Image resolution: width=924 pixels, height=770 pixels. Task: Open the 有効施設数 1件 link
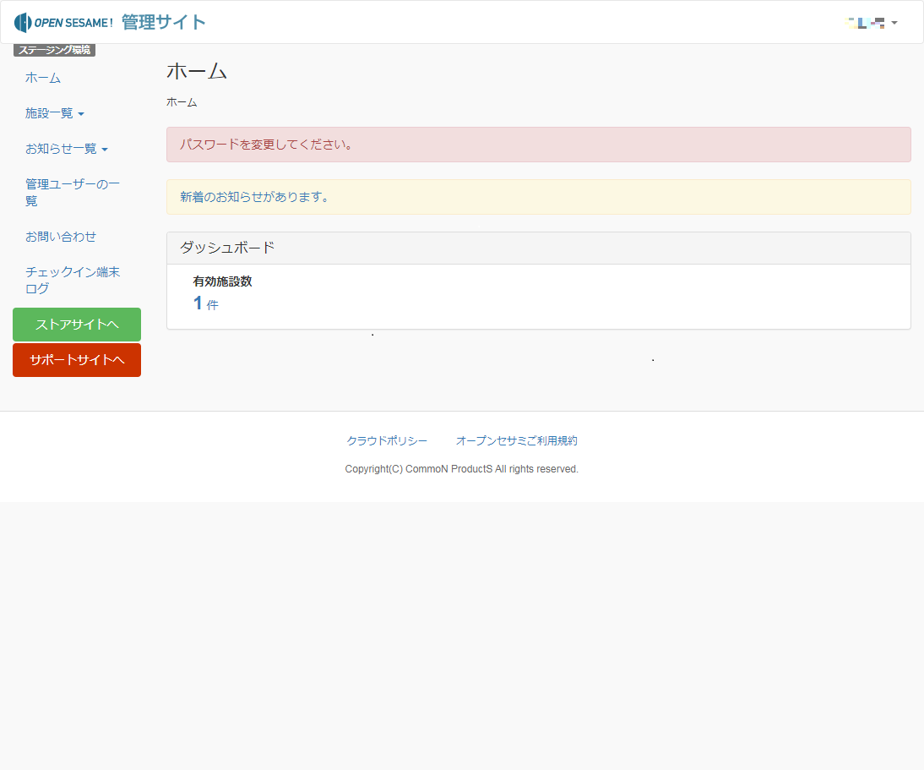pyautogui.click(x=205, y=303)
